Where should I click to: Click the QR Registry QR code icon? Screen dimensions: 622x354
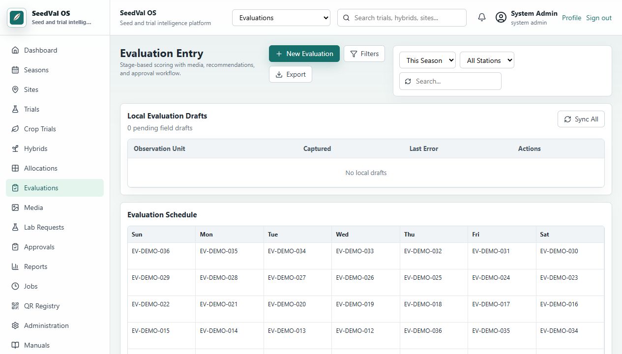click(x=15, y=306)
